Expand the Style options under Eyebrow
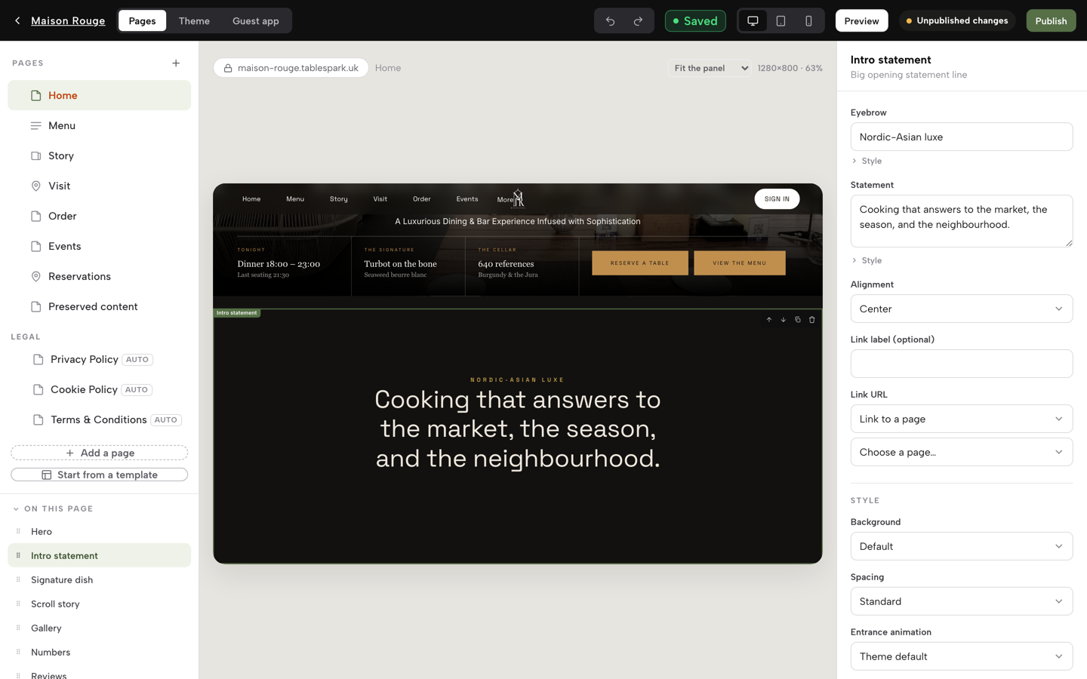Viewport: 1087px width, 679px height. (867, 161)
